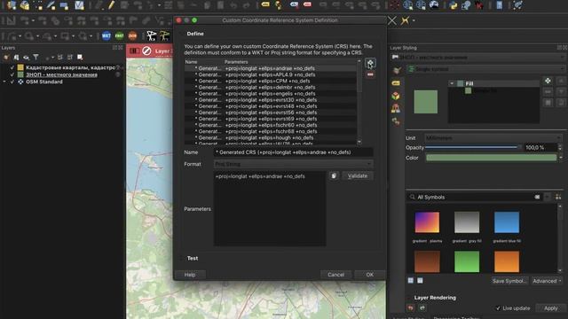The width and height of the screenshot is (568, 319).
Task: Add symbol layer green plus in Layer Styling
Action: (548, 81)
